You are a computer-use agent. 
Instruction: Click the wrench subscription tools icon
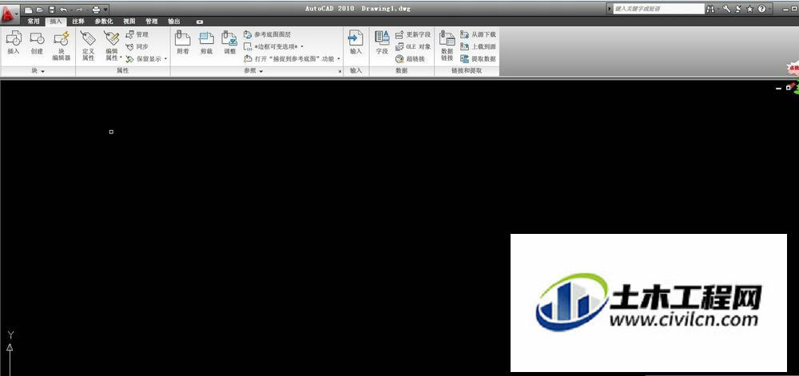726,9
